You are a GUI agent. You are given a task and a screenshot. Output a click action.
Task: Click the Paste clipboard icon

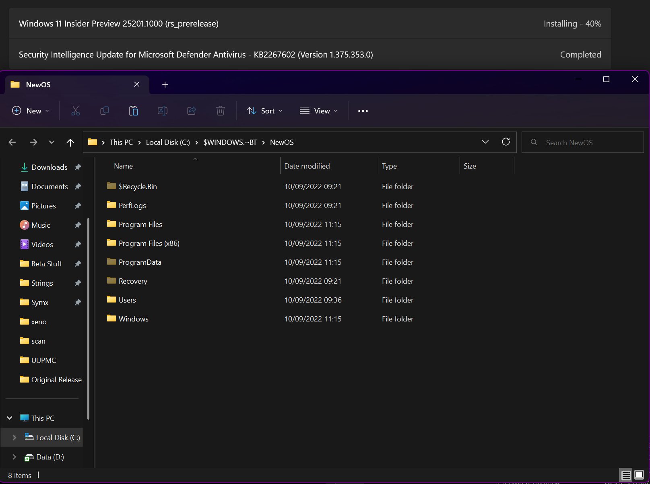133,111
